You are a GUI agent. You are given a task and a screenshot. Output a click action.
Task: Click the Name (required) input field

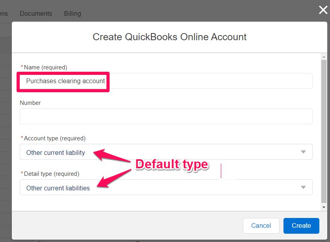click(x=166, y=81)
